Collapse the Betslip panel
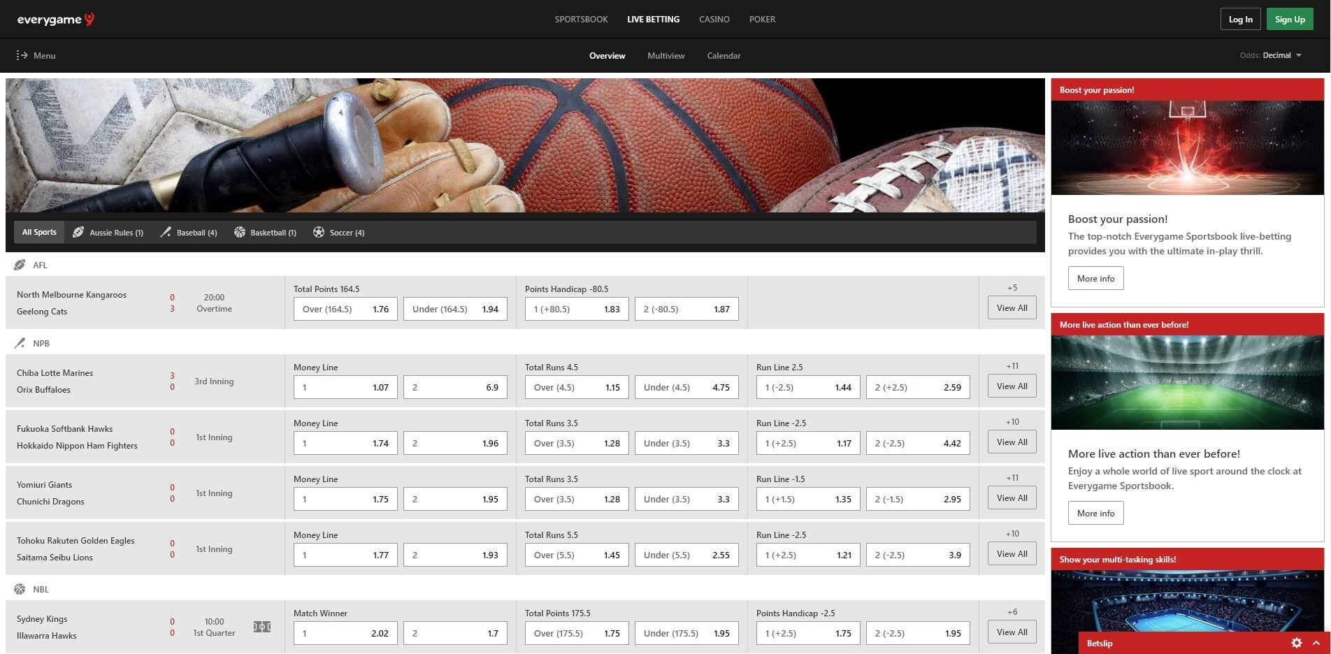Image resolution: width=1331 pixels, height=654 pixels. tap(1315, 643)
